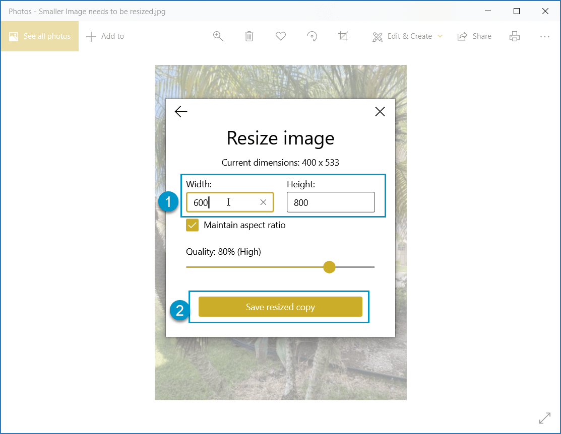Click the zoom magnifier icon
This screenshot has height=434, width=561.
click(218, 36)
